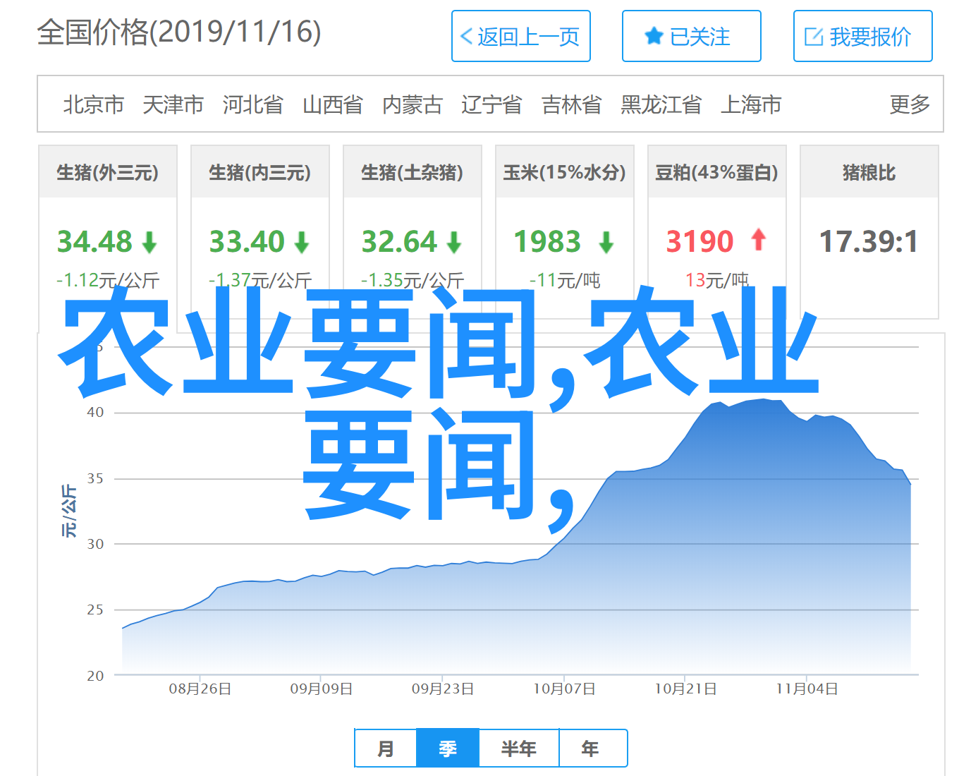Select 山西省 region
The width and height of the screenshot is (959, 776).
pos(333,104)
